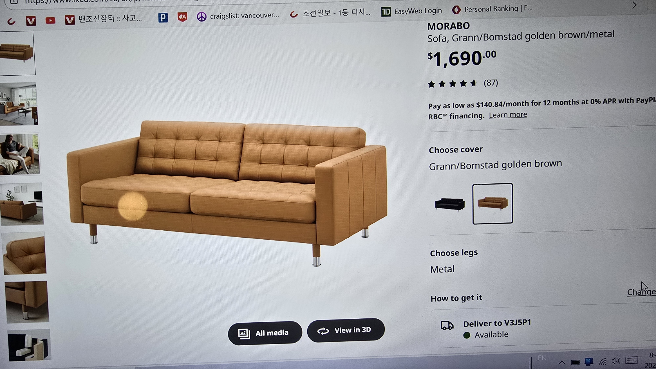
Task: Open the red VA shield bookmark
Action: (182, 17)
